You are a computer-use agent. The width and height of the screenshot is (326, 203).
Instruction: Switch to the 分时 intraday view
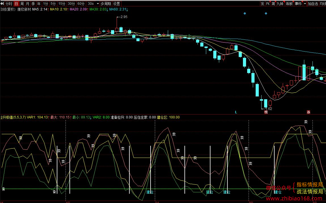9,4
